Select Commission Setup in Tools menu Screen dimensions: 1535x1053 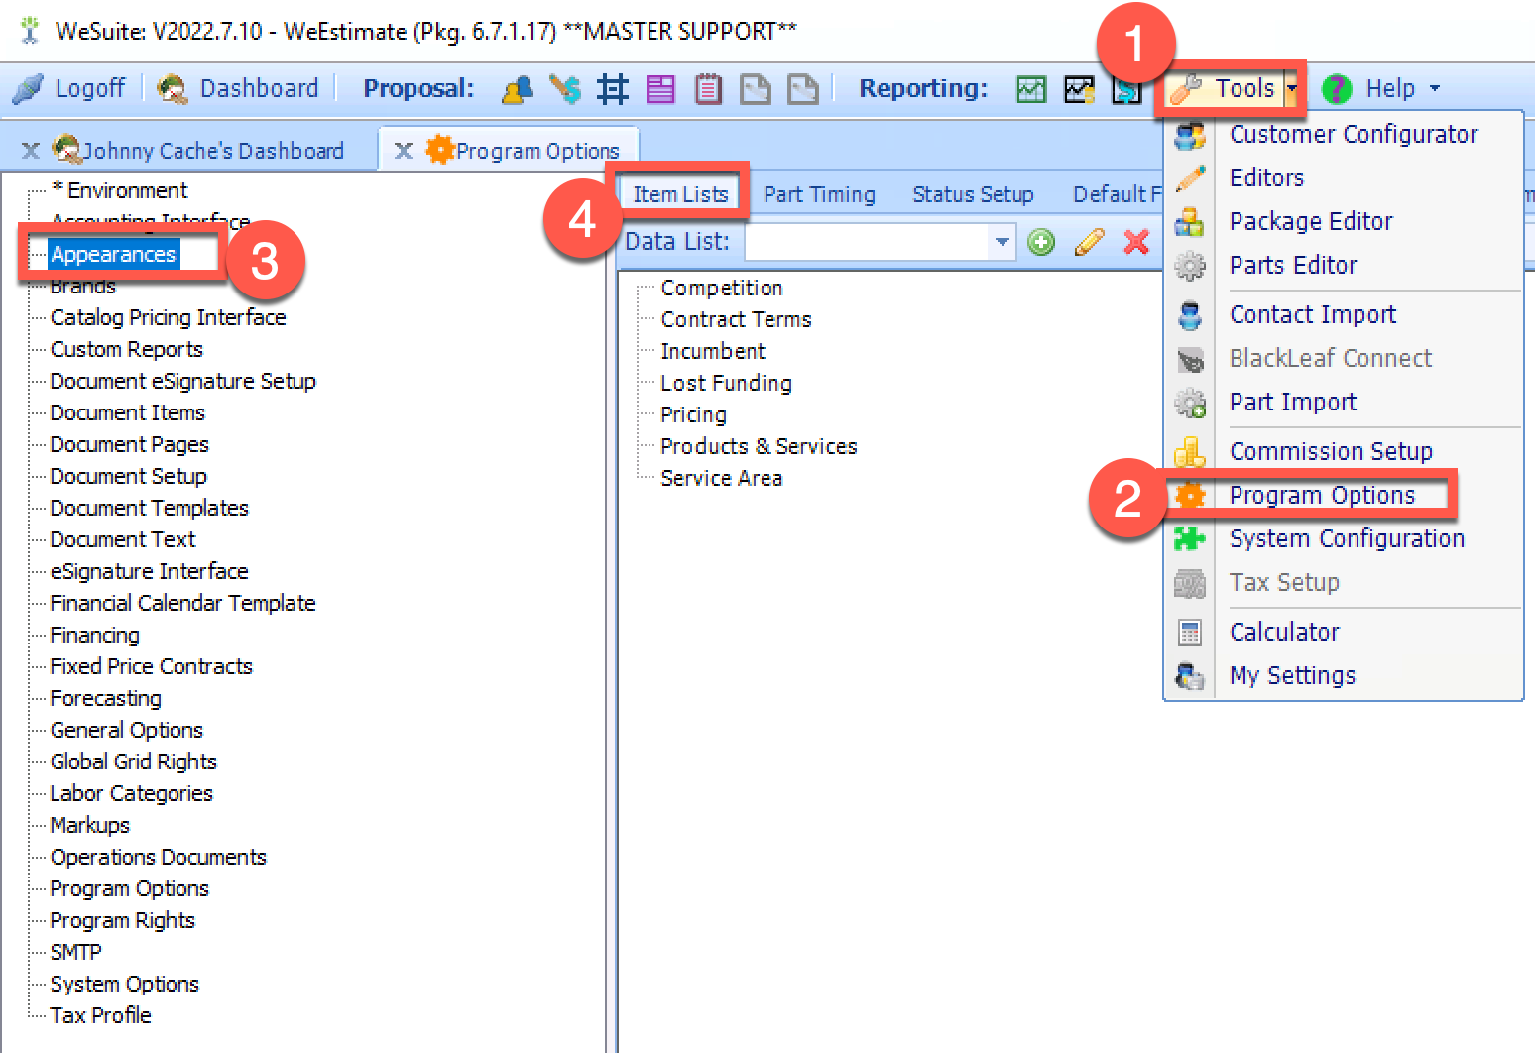point(1331,451)
